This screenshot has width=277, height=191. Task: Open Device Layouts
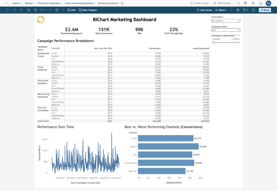pos(199,3)
